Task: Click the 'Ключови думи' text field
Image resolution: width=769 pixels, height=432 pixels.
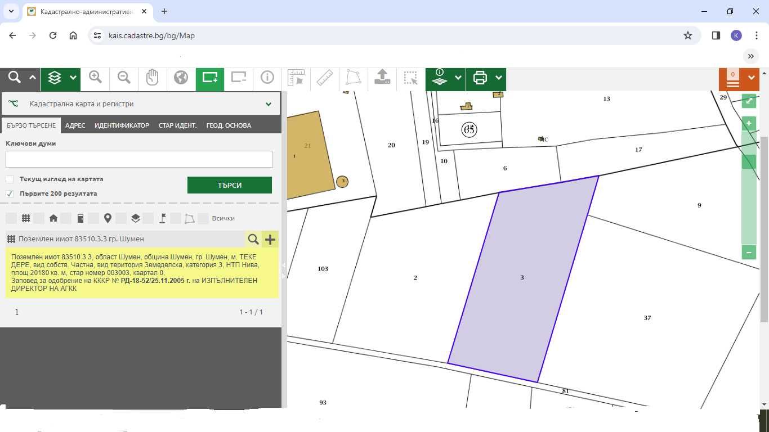Action: pyautogui.click(x=139, y=159)
